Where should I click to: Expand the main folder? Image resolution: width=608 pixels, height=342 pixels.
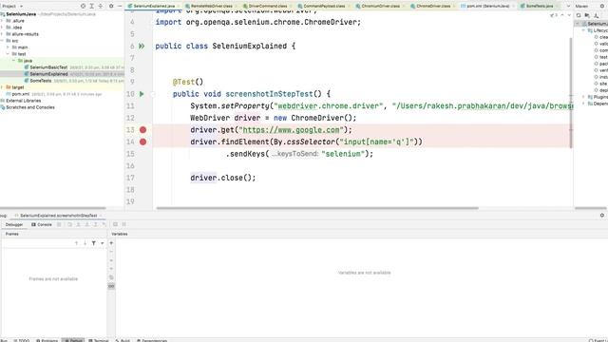tap(8, 47)
